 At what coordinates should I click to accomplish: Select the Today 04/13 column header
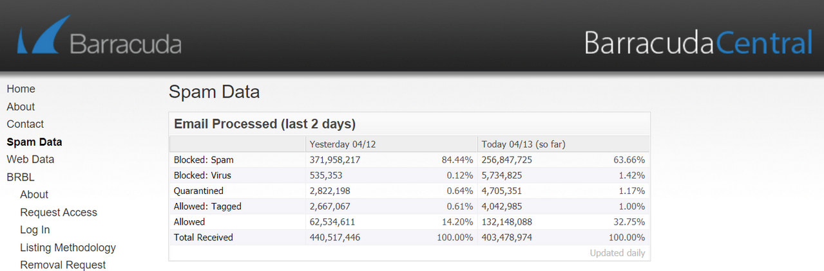click(523, 144)
